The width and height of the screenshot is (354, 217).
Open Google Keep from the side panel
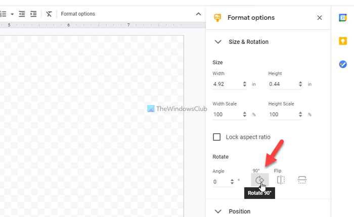343,41
